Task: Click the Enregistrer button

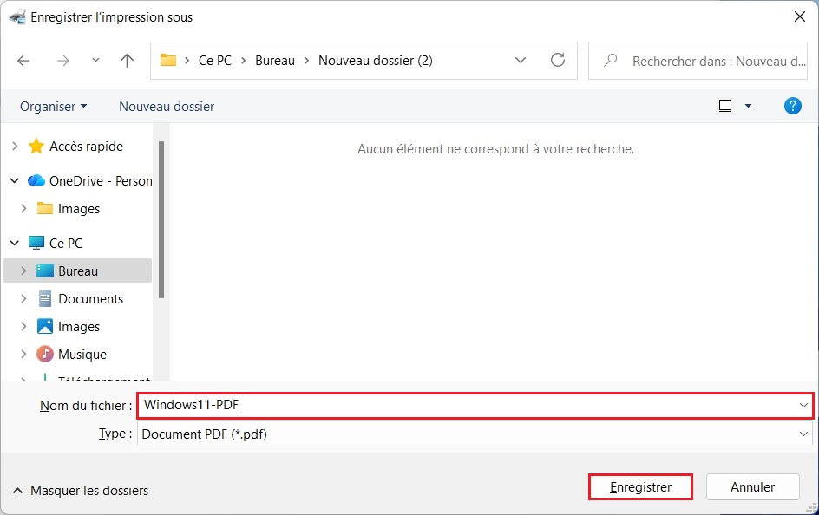Action: click(640, 486)
